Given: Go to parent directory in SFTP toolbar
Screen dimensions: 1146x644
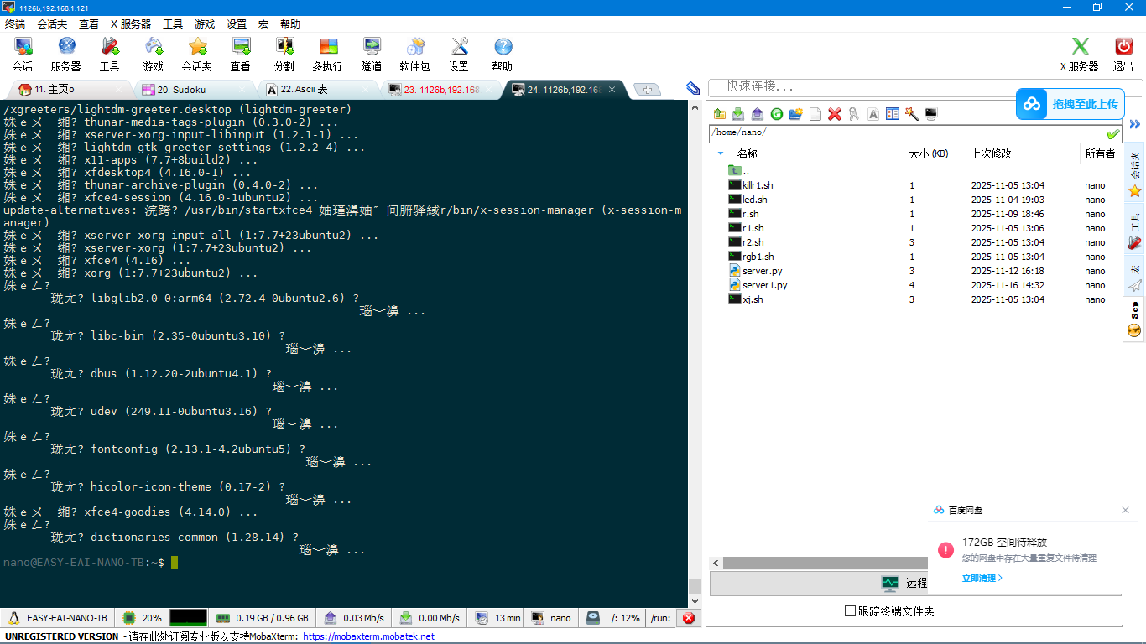Looking at the screenshot, I should tap(720, 114).
